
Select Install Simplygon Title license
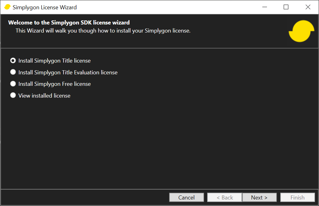pos(13,60)
